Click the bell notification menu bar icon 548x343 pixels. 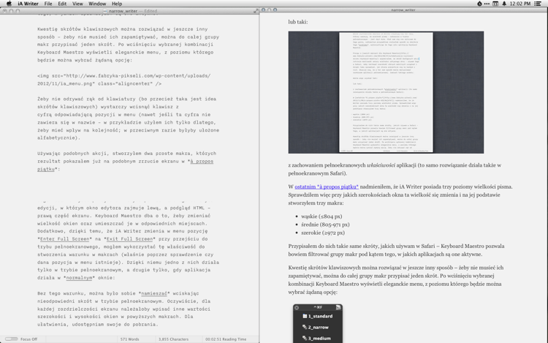pyautogui.click(x=504, y=4)
